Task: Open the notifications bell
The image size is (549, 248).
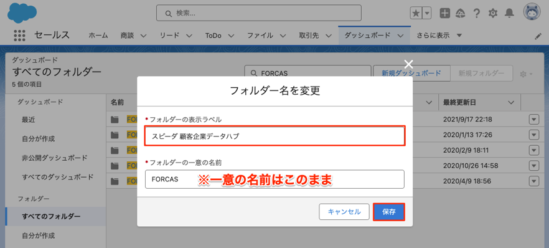Action: pyautogui.click(x=509, y=13)
